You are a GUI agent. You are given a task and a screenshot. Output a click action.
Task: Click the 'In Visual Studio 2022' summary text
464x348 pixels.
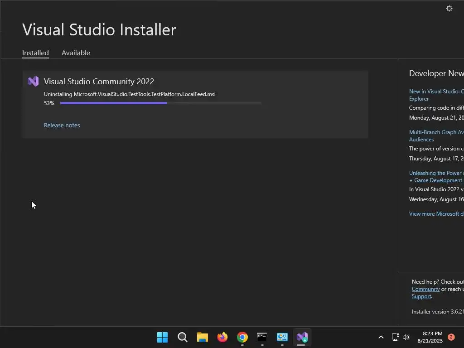click(436, 189)
